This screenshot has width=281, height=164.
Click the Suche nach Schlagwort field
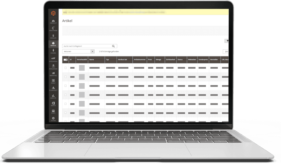pos(87,46)
